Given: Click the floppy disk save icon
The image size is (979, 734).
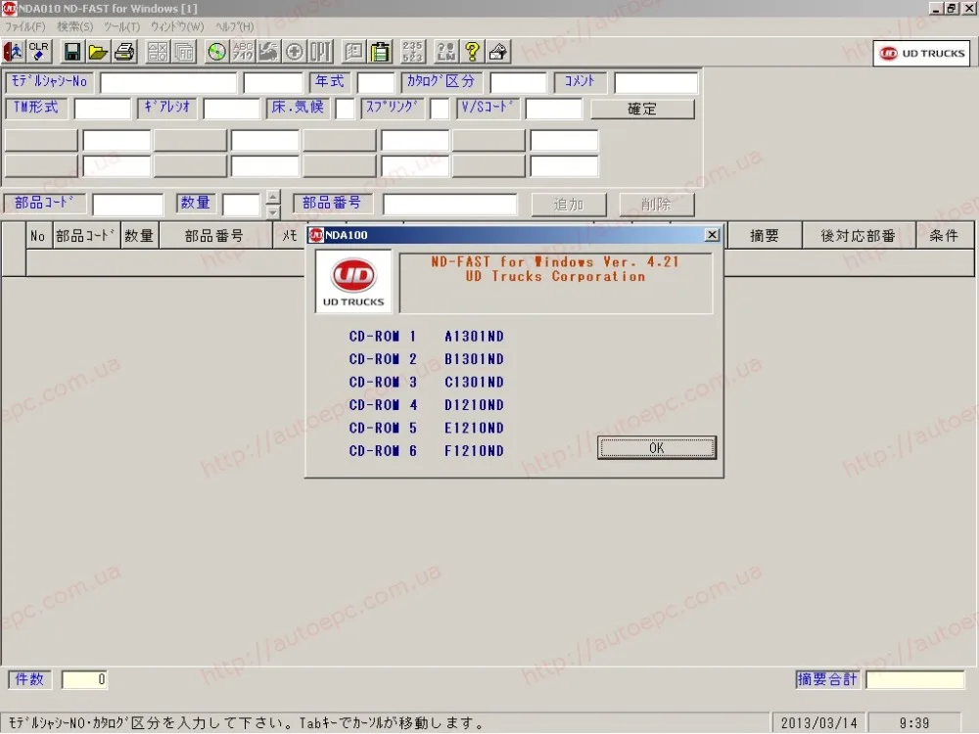Looking at the screenshot, I should tap(72, 52).
